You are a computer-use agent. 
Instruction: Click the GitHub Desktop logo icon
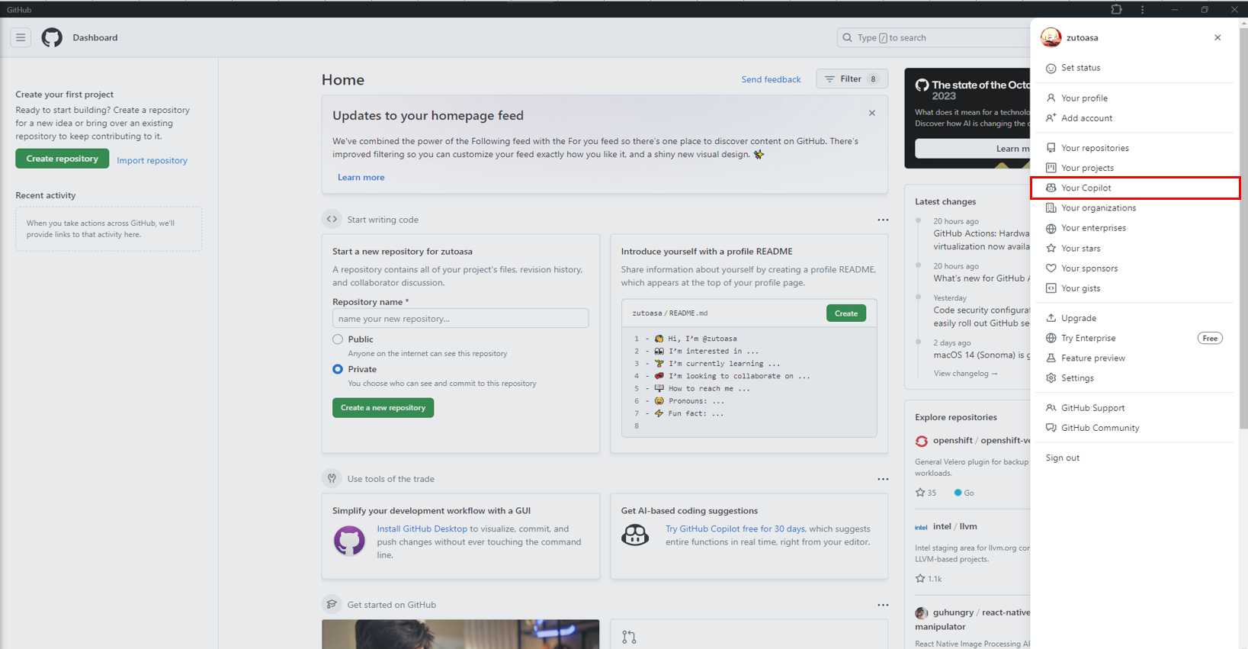click(349, 541)
